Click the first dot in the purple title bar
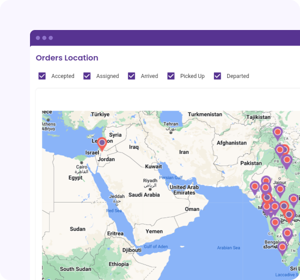Viewport: 300px width, 280px height. [x=38, y=38]
